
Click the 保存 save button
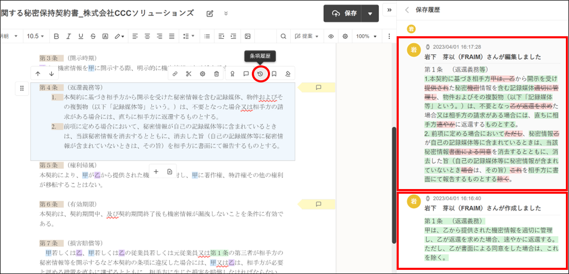344,13
